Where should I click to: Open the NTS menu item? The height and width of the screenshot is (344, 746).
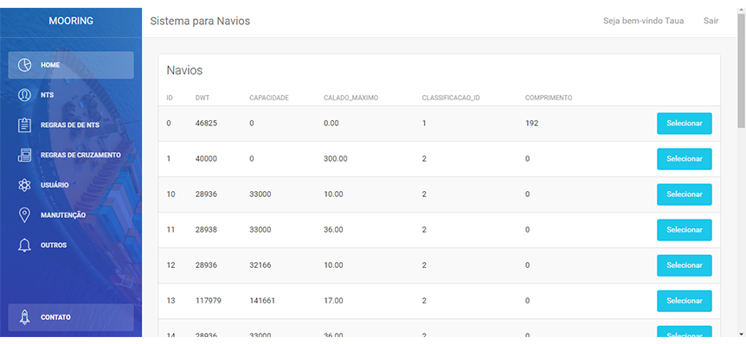(x=71, y=95)
